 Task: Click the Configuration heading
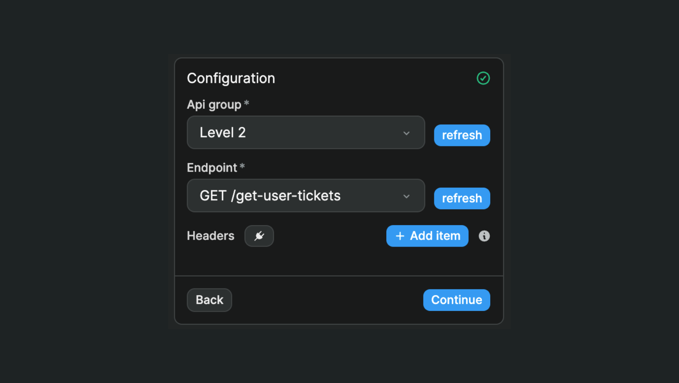(231, 78)
